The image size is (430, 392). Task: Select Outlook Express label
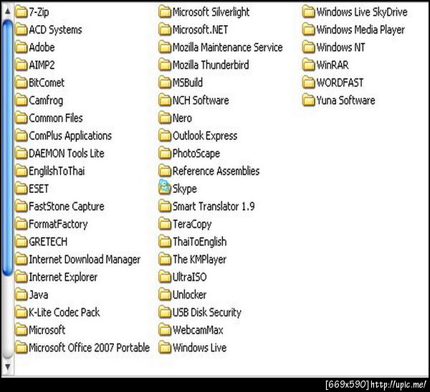point(205,136)
